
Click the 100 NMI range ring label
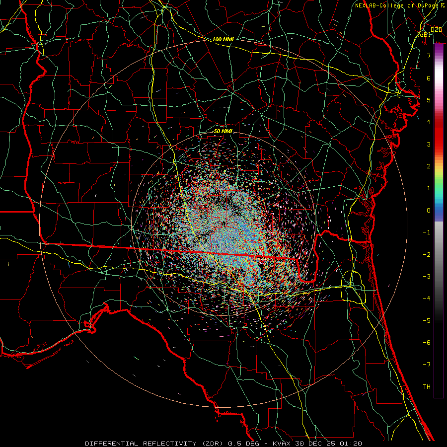coord(223,39)
